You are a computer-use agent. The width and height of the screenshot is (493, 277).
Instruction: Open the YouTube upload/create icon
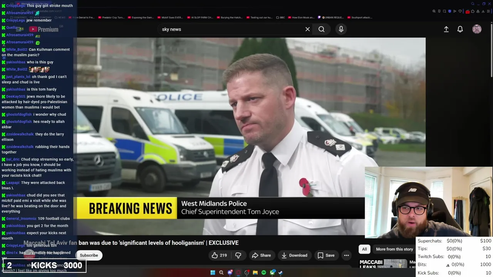coord(446,29)
